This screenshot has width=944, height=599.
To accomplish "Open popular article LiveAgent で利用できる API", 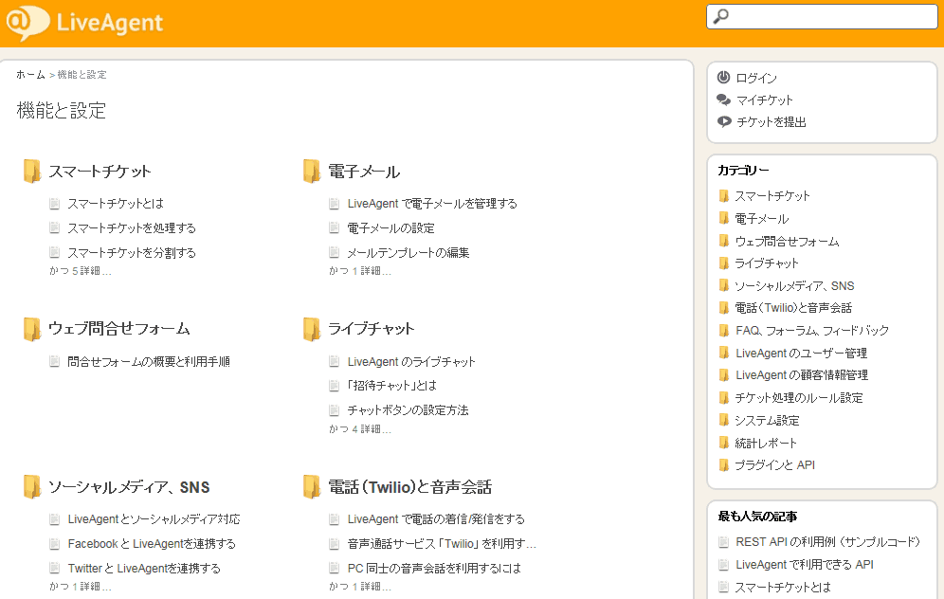I will [x=805, y=565].
